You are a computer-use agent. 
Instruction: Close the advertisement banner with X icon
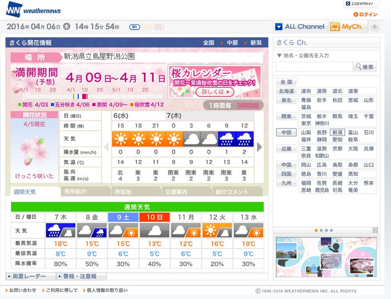tap(375, 230)
